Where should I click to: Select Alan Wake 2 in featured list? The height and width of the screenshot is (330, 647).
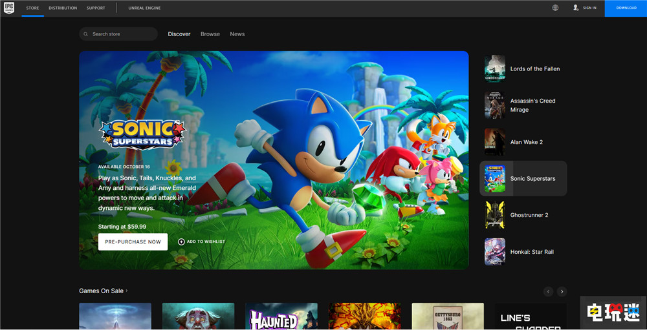pos(526,142)
